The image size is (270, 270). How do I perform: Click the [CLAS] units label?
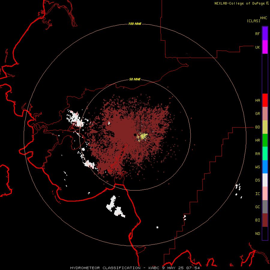pyautogui.click(x=253, y=21)
